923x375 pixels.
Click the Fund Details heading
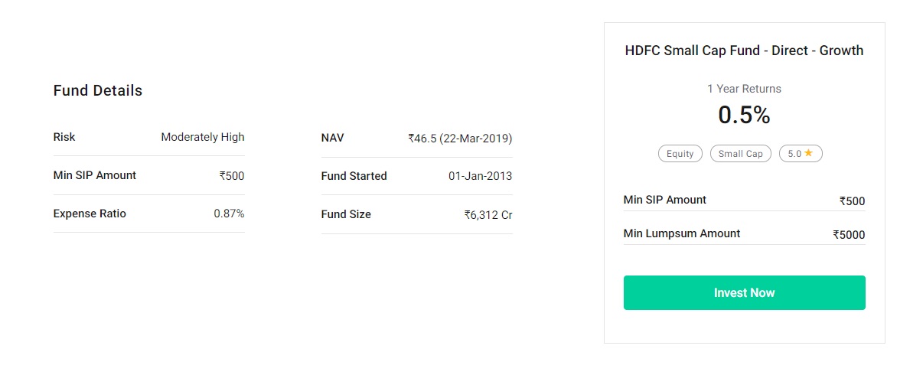[x=98, y=90]
